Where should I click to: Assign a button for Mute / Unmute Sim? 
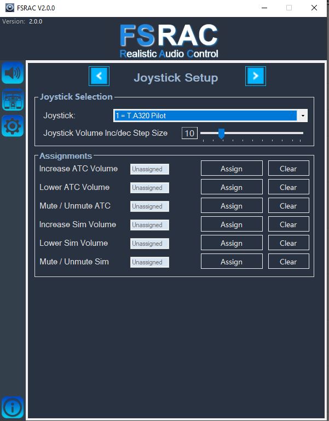pyautogui.click(x=232, y=261)
